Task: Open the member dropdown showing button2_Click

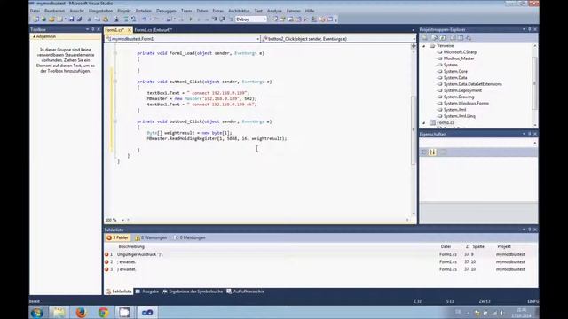Action: [x=338, y=39]
